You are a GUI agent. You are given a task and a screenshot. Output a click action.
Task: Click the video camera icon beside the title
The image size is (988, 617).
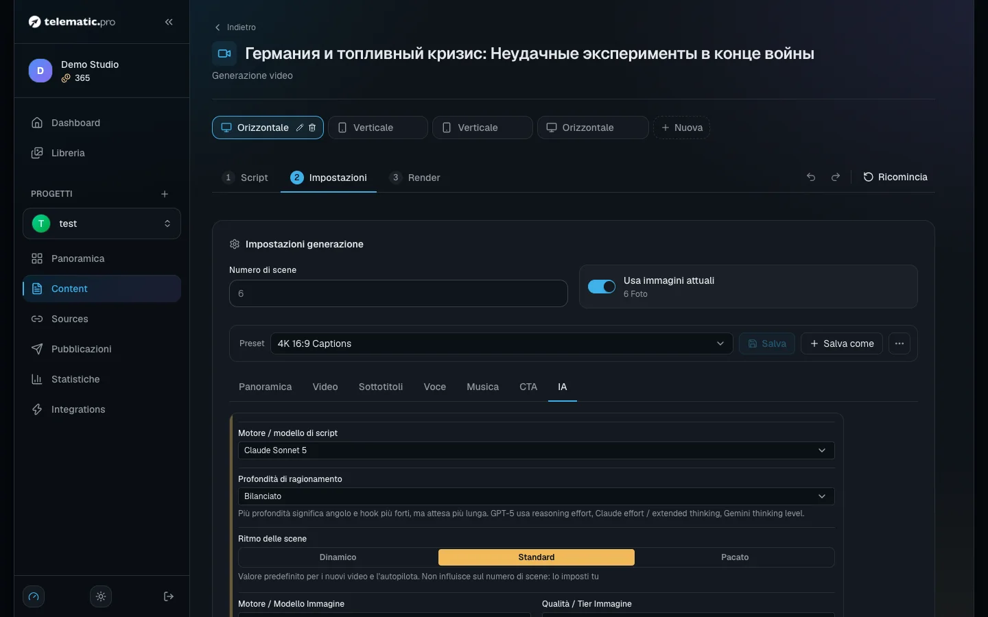224,53
